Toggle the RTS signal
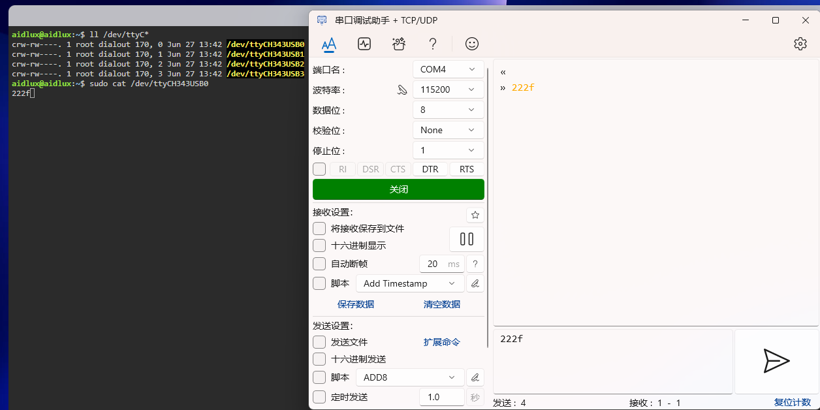Image resolution: width=820 pixels, height=410 pixels. 466,168
